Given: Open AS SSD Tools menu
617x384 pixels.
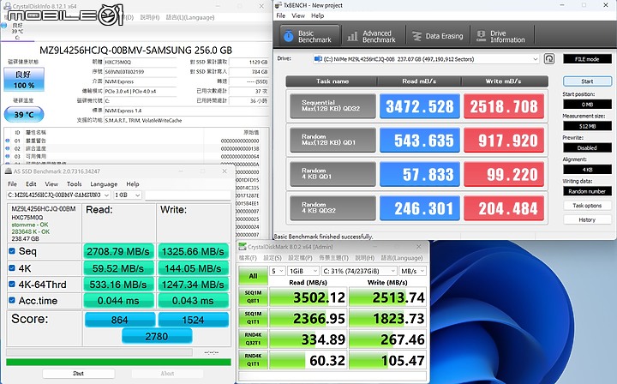Looking at the screenshot, I should pos(74,183).
